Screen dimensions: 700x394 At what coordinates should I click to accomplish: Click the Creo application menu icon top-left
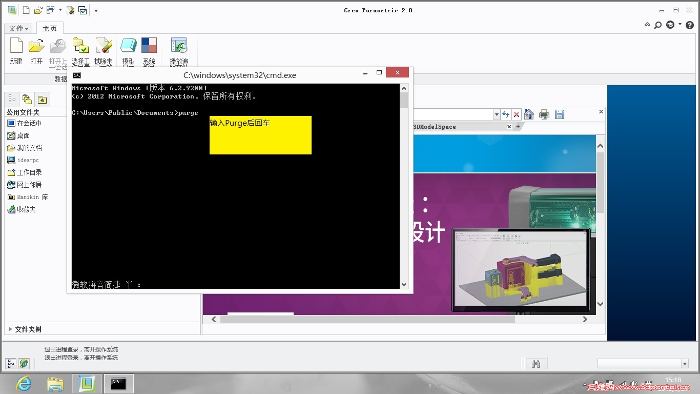pos(11,10)
